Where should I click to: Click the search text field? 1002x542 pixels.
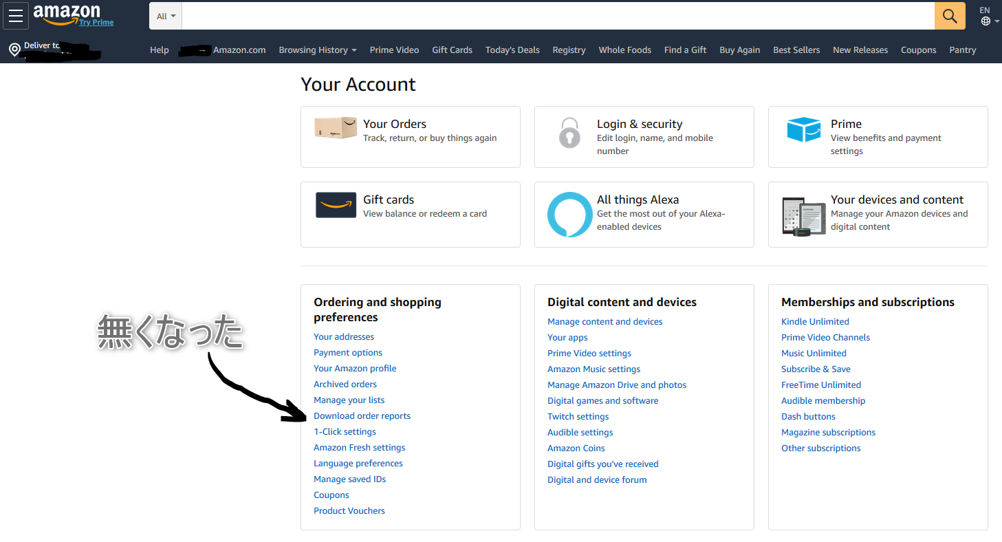[x=558, y=16]
